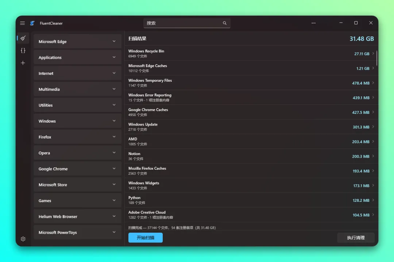This screenshot has width=394, height=262.
Task: Open Windows Recycle Bin result chevron
Action: point(373,53)
